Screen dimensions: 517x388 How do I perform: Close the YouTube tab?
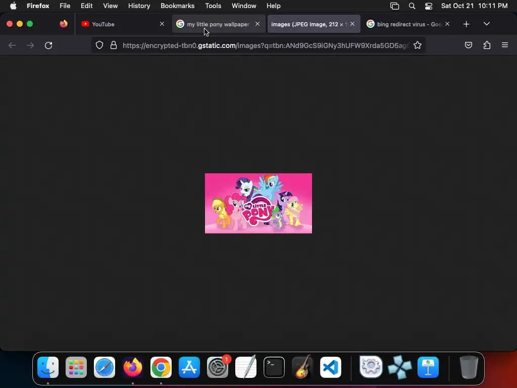[162, 24]
